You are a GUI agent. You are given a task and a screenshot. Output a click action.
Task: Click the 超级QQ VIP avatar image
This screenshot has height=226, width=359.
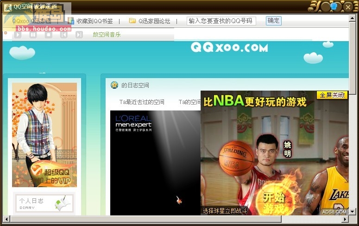44,135
